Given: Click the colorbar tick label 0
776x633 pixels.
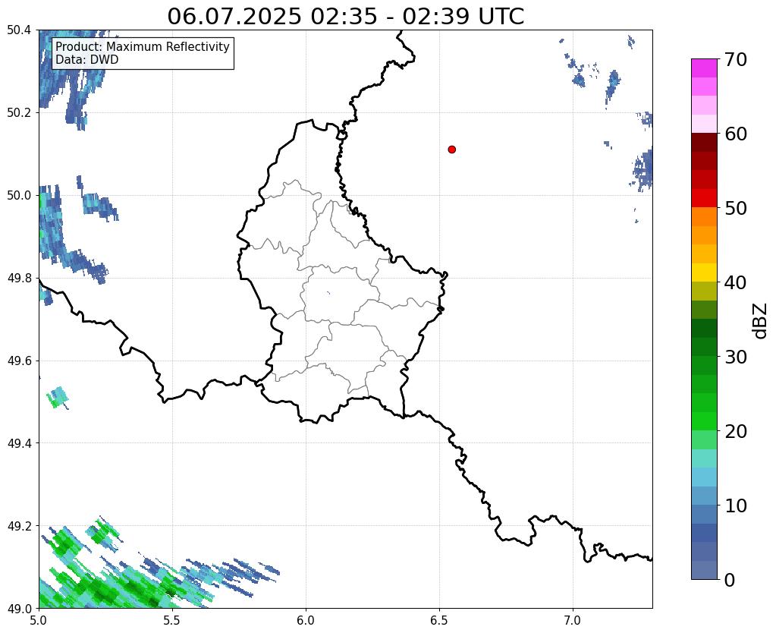Looking at the screenshot, I should coord(730,580).
